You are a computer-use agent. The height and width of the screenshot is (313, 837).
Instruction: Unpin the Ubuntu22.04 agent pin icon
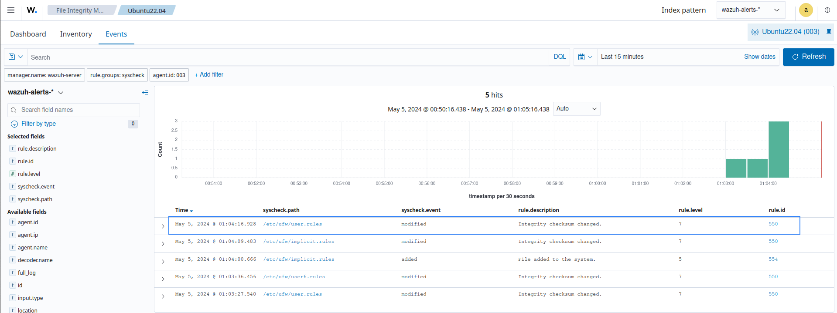(x=829, y=32)
